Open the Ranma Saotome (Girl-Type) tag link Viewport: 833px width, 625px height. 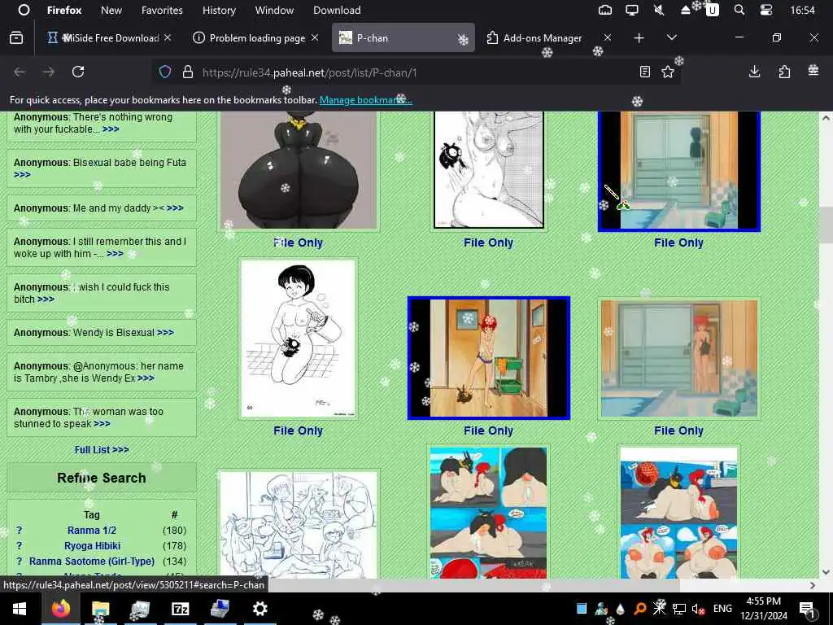point(92,562)
